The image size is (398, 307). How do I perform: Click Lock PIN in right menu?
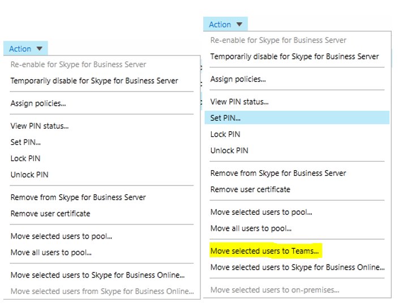(x=225, y=134)
